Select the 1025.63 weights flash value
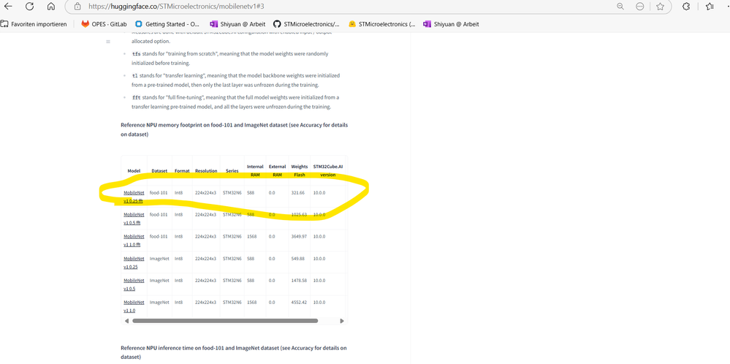The height and width of the screenshot is (364, 730). coord(299,215)
